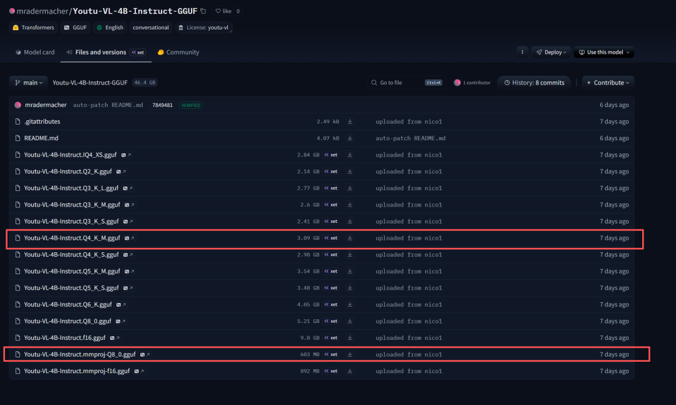Download the README.md file
Image resolution: width=676 pixels, height=405 pixels.
(350, 138)
